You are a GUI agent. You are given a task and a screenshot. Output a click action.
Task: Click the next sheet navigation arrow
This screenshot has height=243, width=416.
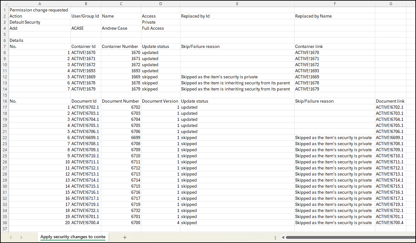(21, 237)
